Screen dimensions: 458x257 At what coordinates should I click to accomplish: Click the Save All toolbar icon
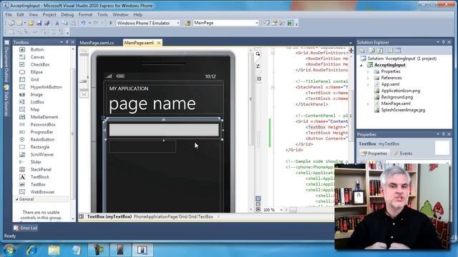(x=47, y=23)
